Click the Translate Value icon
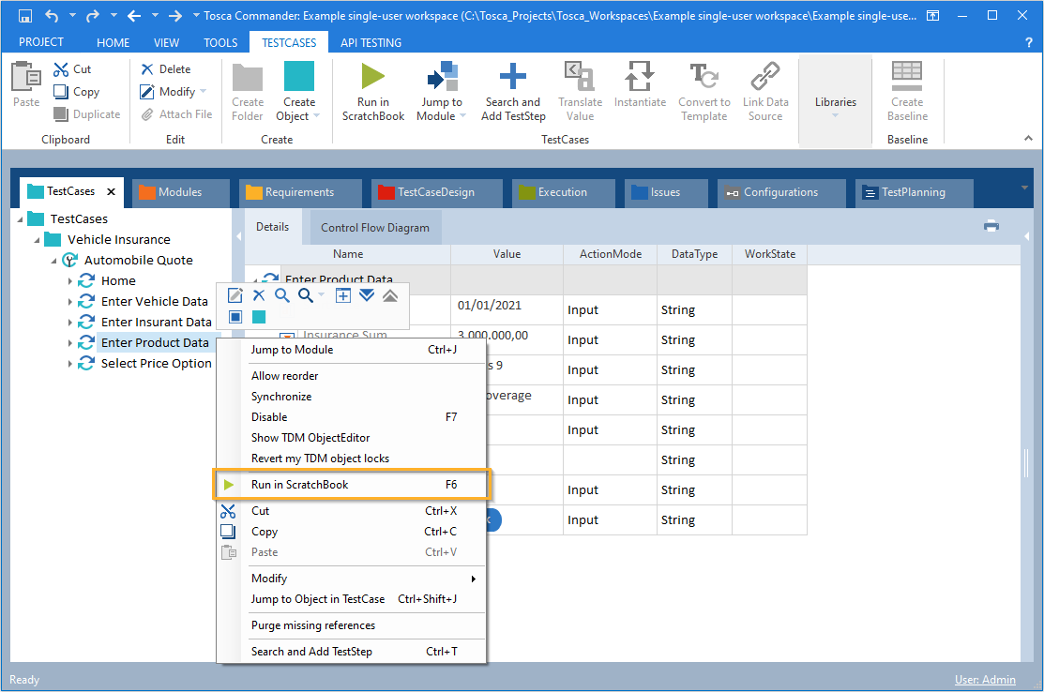1044x692 pixels. [580, 77]
